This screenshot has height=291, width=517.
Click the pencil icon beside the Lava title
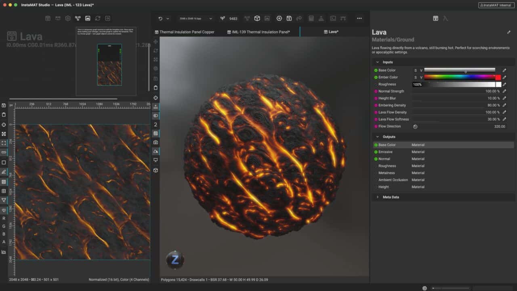[509, 32]
